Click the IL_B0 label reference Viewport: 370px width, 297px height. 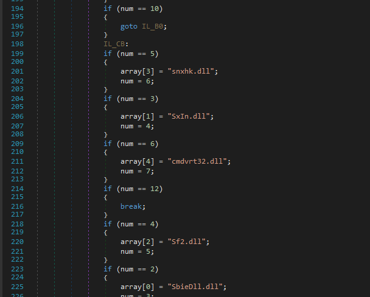[x=152, y=26]
